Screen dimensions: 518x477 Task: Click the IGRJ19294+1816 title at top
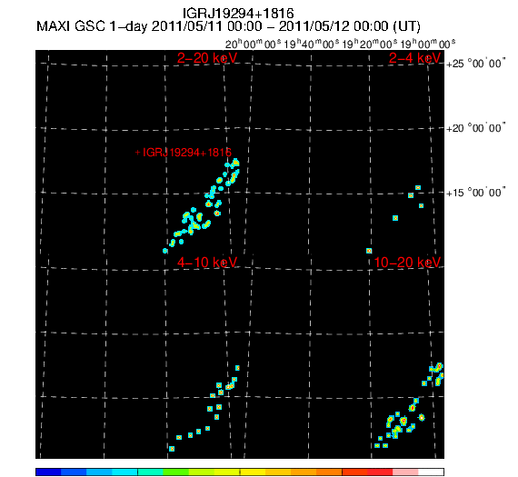click(x=238, y=14)
